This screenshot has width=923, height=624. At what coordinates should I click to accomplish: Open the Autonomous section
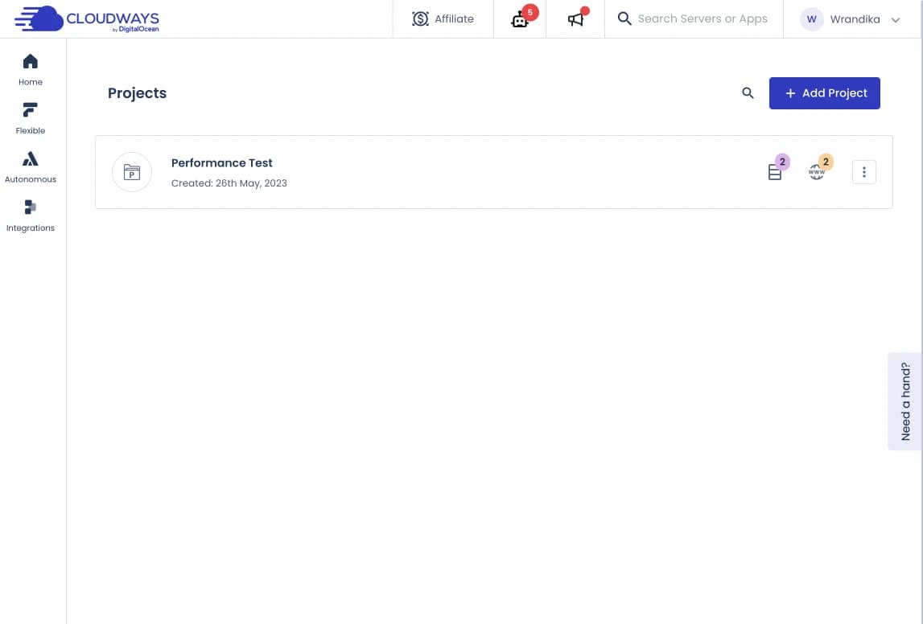point(31,166)
